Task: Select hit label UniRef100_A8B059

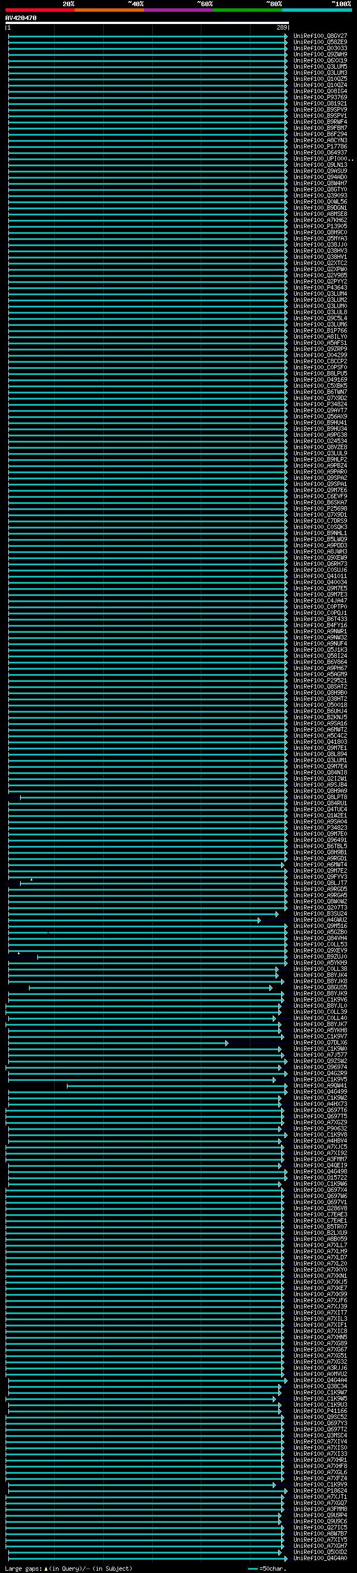Action: (320, 1239)
